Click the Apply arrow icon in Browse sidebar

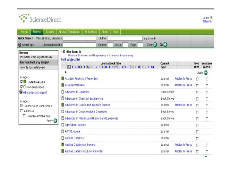point(55,121)
